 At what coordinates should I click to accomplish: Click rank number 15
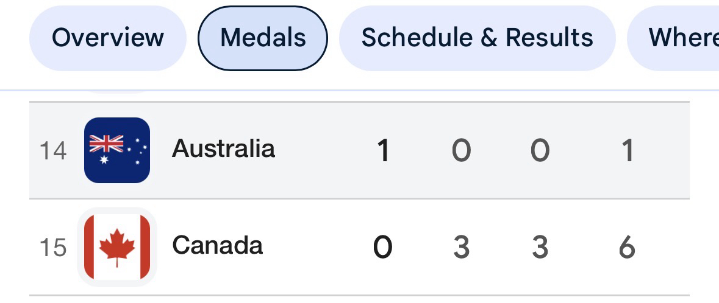pyautogui.click(x=52, y=248)
